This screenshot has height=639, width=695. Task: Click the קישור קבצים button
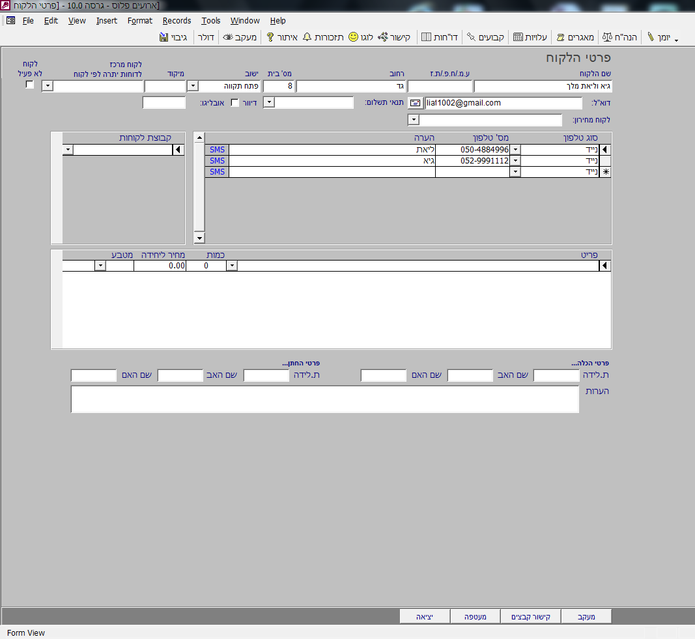tap(531, 616)
